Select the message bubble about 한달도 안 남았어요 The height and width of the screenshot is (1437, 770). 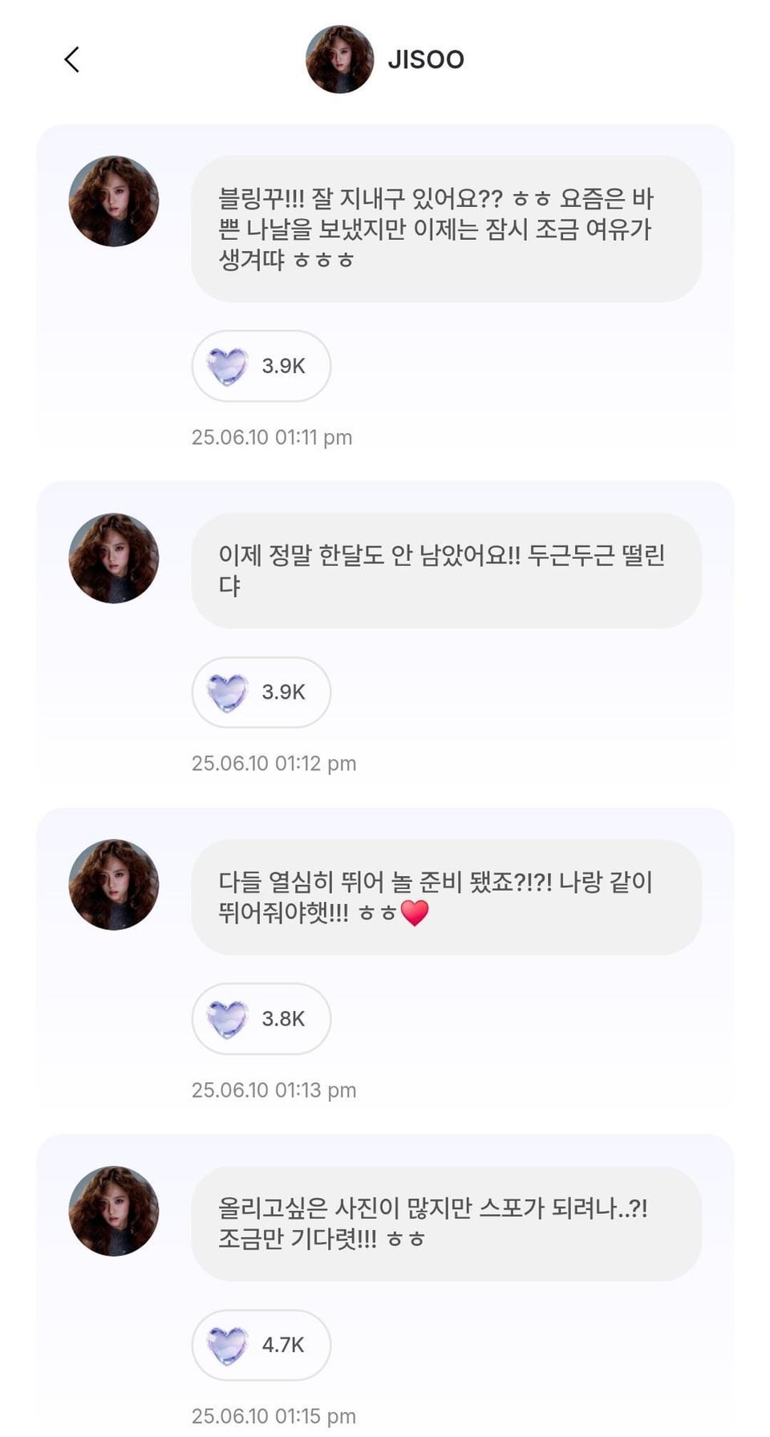click(x=446, y=570)
